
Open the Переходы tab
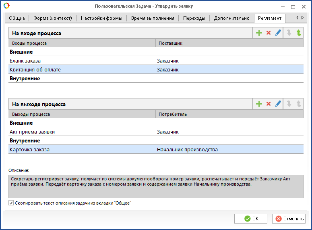pos(194,18)
